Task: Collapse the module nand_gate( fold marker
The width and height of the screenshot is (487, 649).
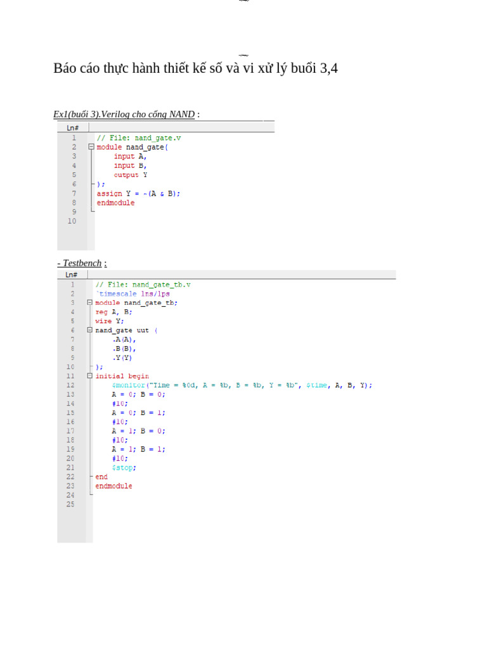Action: [92, 147]
